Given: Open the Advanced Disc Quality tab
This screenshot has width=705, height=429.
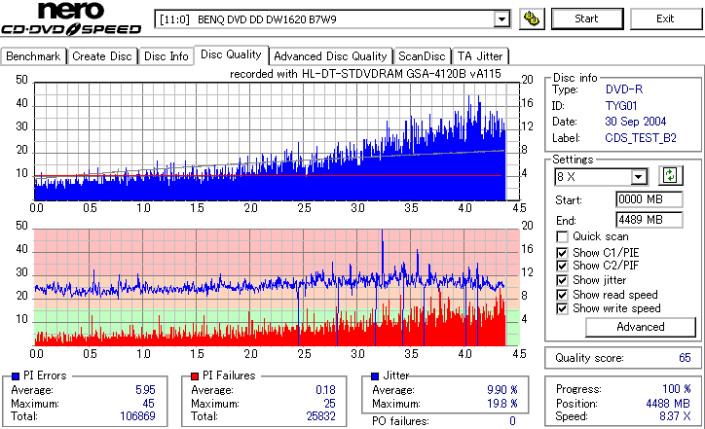Looking at the screenshot, I should (x=330, y=56).
